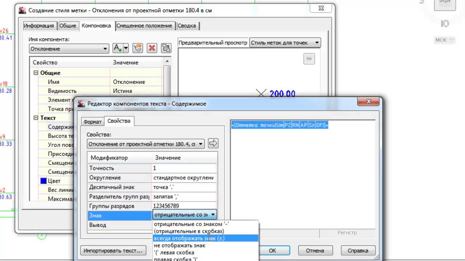Open the arrow beside the A+ component icon
Viewport: 465px width, 261px height.
pos(126,48)
